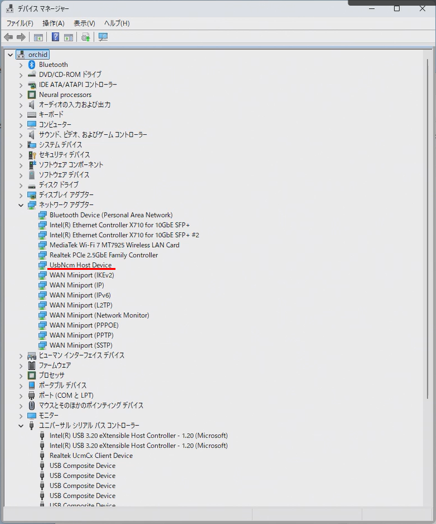This screenshot has width=436, height=524.
Task: Click the Help toolbar icon
Action: [x=56, y=37]
